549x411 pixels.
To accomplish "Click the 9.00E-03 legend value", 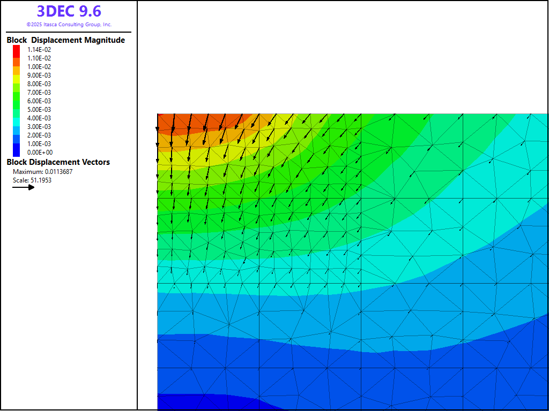I will [39, 75].
